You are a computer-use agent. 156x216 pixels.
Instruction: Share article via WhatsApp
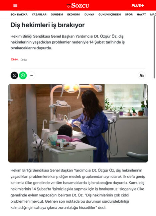pos(23,75)
